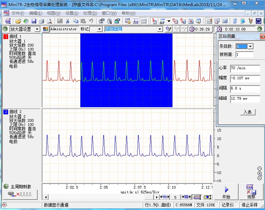Click the printer icon in toolbar
Viewport: 265px width, 210px height.
[x=41, y=21]
